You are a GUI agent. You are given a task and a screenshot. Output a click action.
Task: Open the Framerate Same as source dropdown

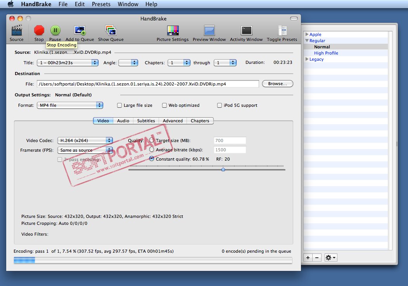[x=85, y=150]
